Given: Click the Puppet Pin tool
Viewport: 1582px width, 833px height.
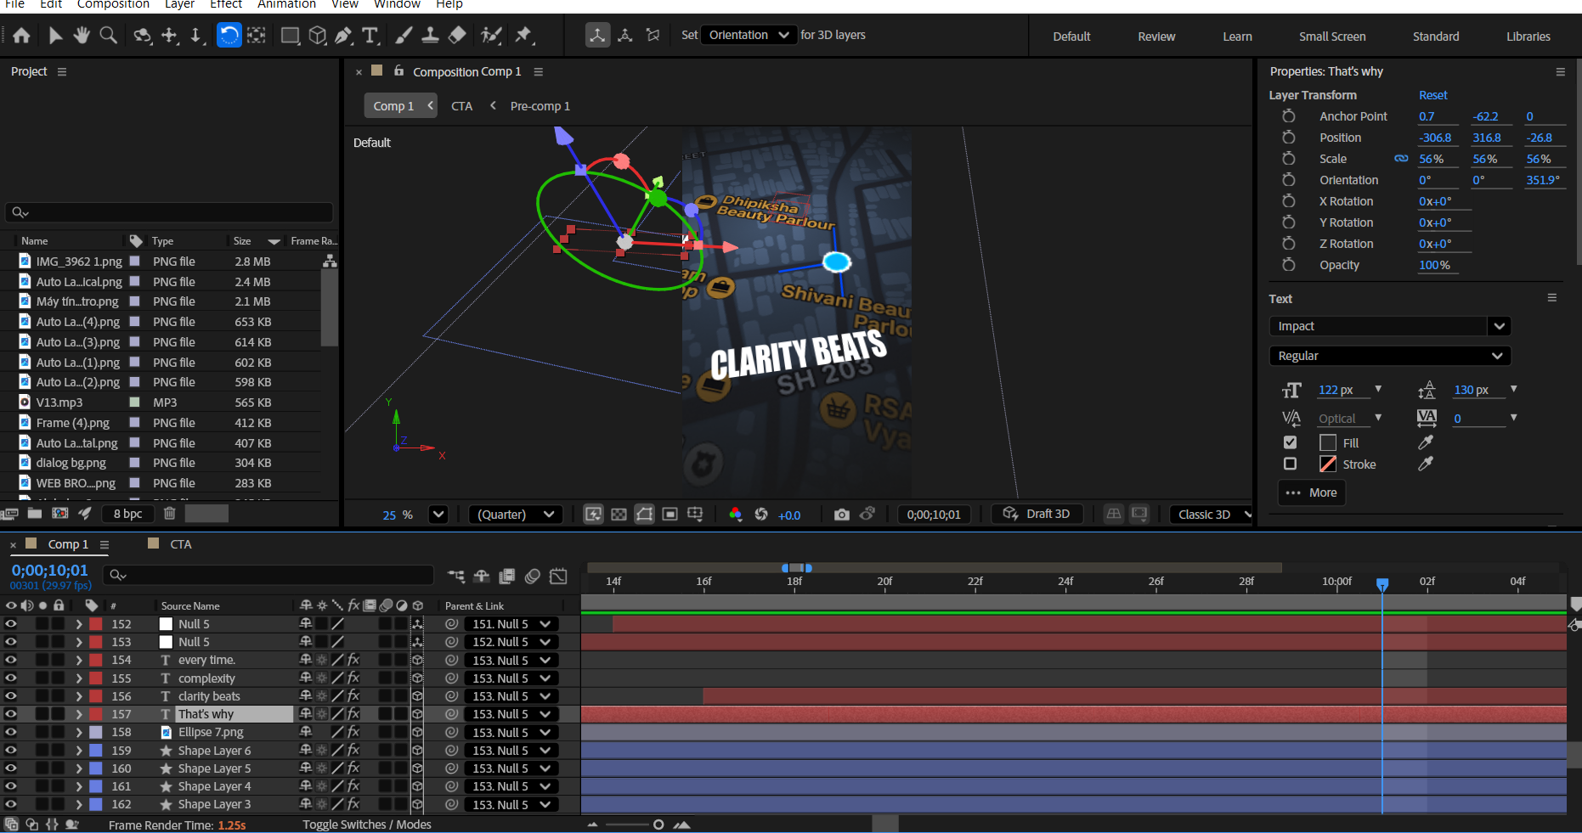Looking at the screenshot, I should coord(523,36).
